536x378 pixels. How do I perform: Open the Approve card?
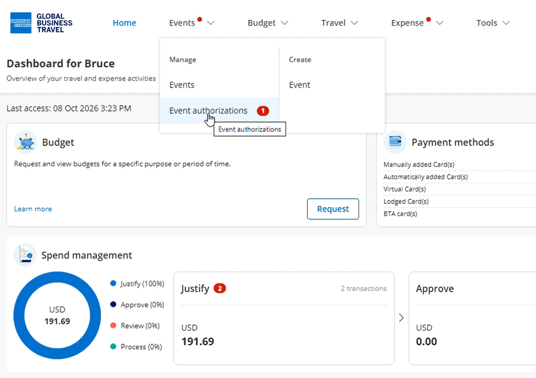click(x=472, y=318)
